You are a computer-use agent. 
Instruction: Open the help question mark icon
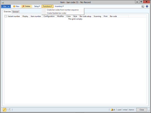147,6
